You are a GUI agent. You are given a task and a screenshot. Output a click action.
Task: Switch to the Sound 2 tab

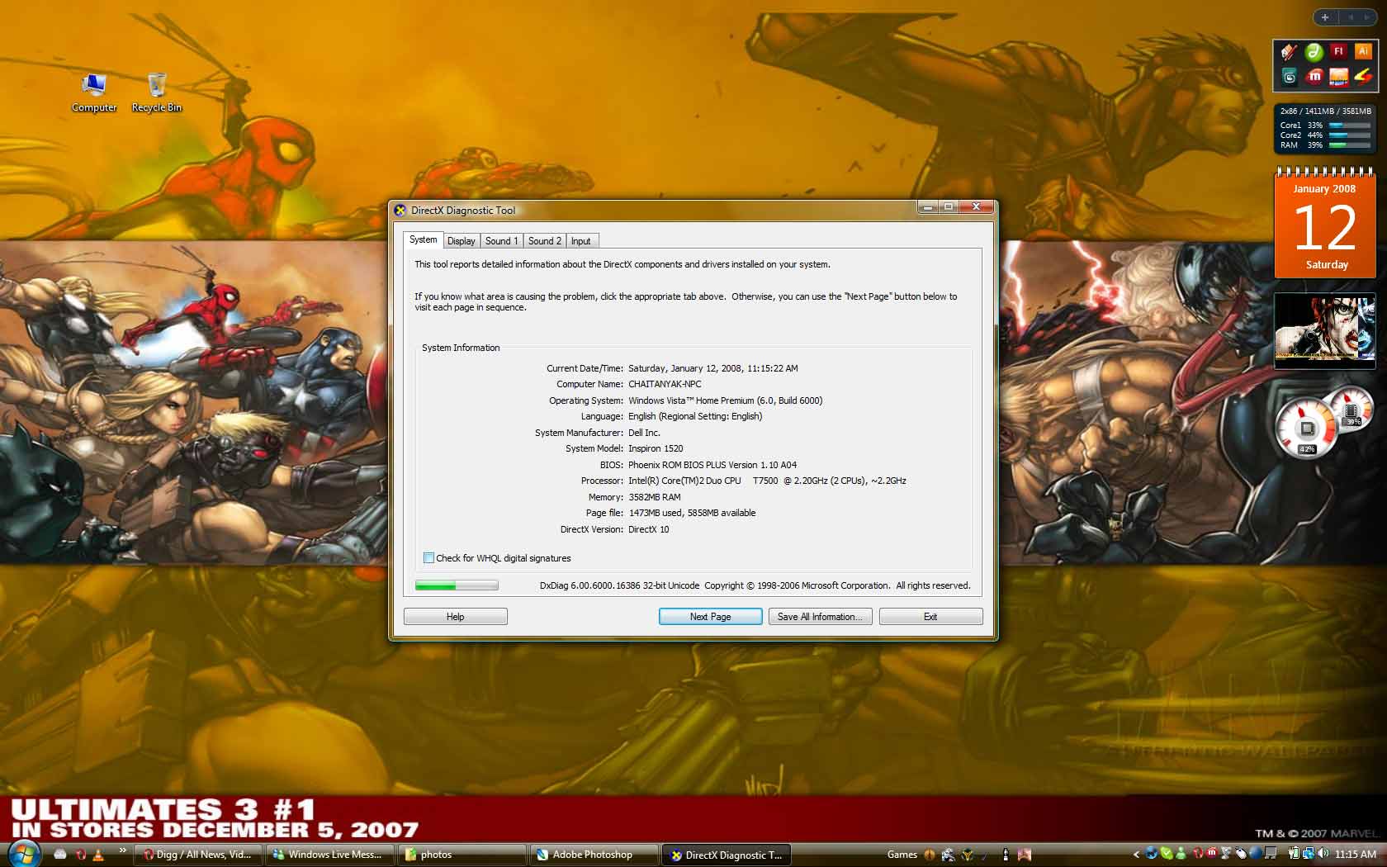(545, 241)
